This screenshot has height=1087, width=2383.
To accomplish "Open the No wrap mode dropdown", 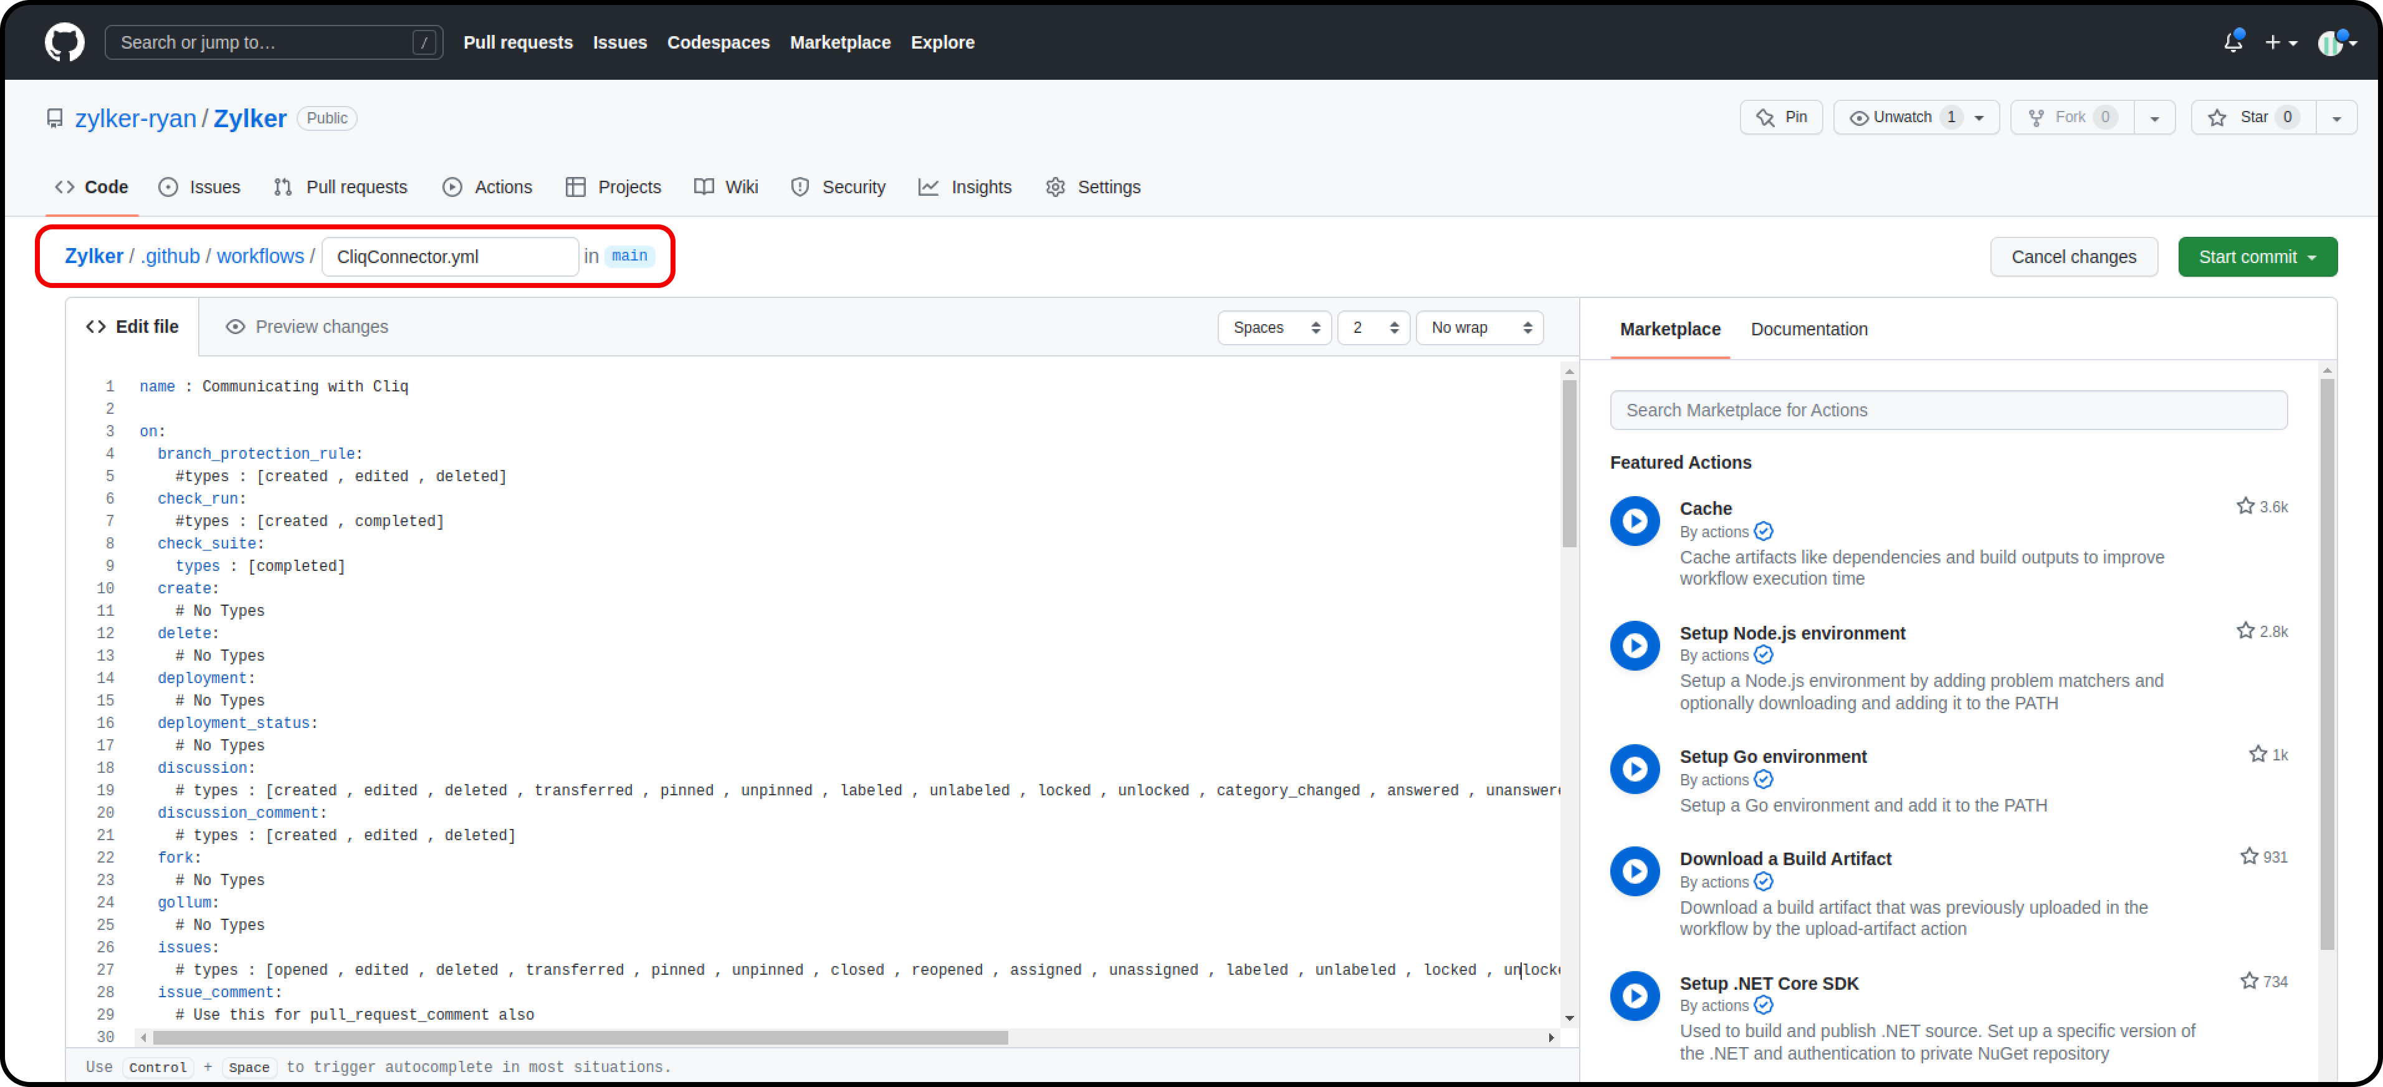I will 1478,327.
